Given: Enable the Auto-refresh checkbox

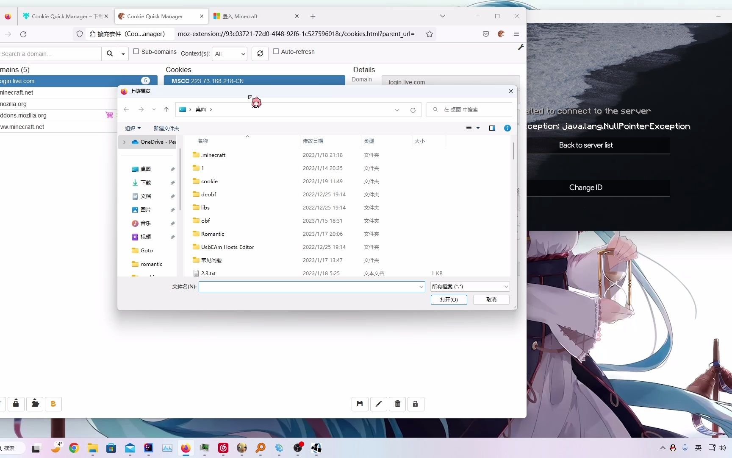Looking at the screenshot, I should pyautogui.click(x=276, y=51).
